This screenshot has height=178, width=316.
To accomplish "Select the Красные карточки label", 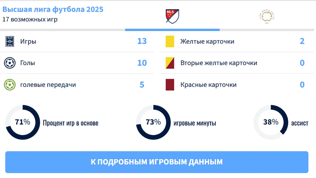I will coord(209,85).
